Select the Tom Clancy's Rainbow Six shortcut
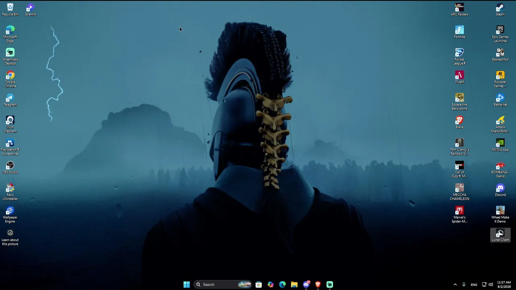This screenshot has height=290, width=516. click(460, 147)
